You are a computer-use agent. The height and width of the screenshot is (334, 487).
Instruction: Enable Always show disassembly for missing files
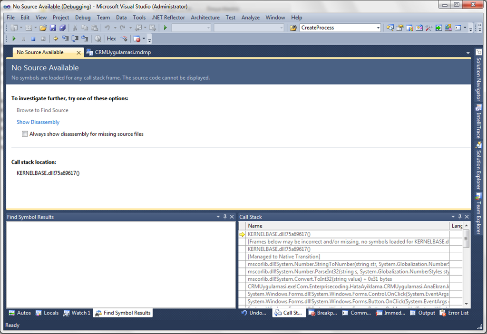click(25, 134)
